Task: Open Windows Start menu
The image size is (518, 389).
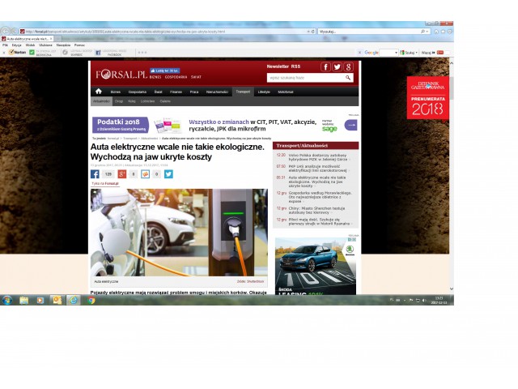Action: (6, 300)
